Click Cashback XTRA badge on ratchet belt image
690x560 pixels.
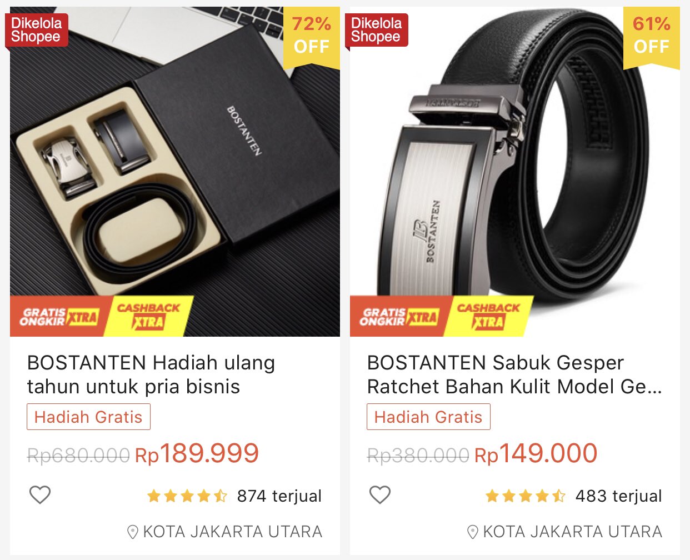[x=488, y=316]
